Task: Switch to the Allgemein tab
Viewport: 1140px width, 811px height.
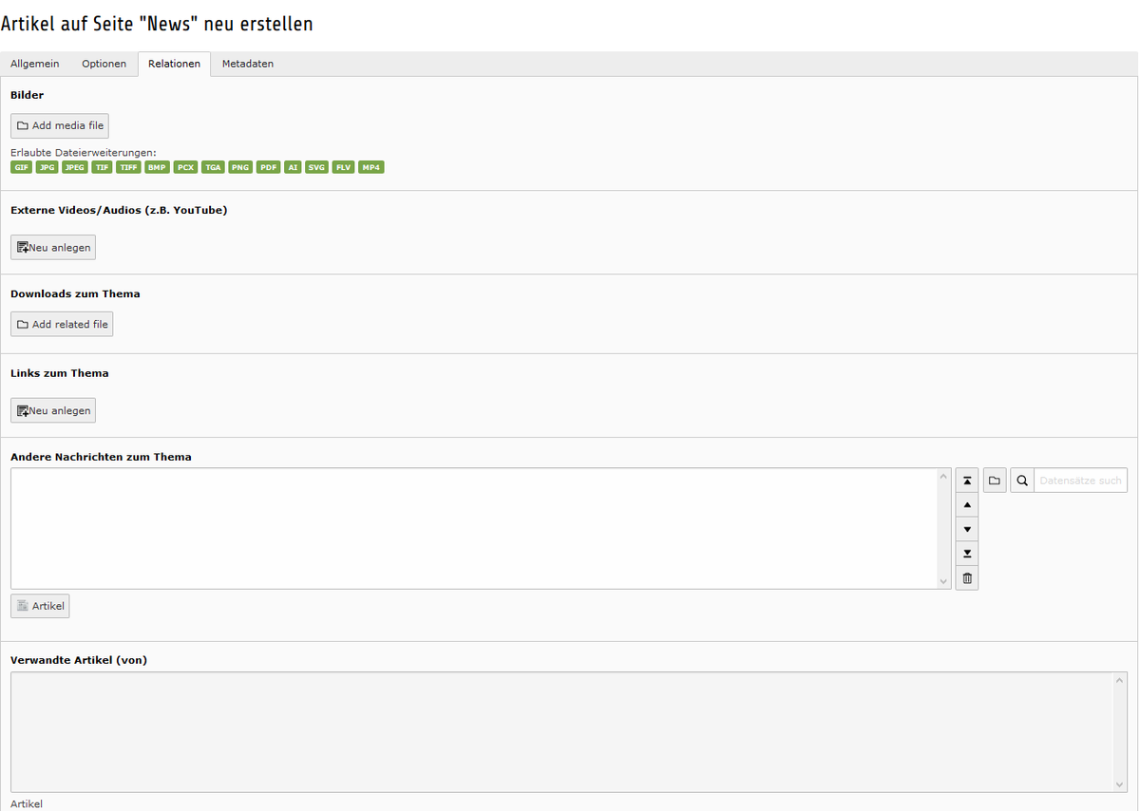Action: pos(35,65)
